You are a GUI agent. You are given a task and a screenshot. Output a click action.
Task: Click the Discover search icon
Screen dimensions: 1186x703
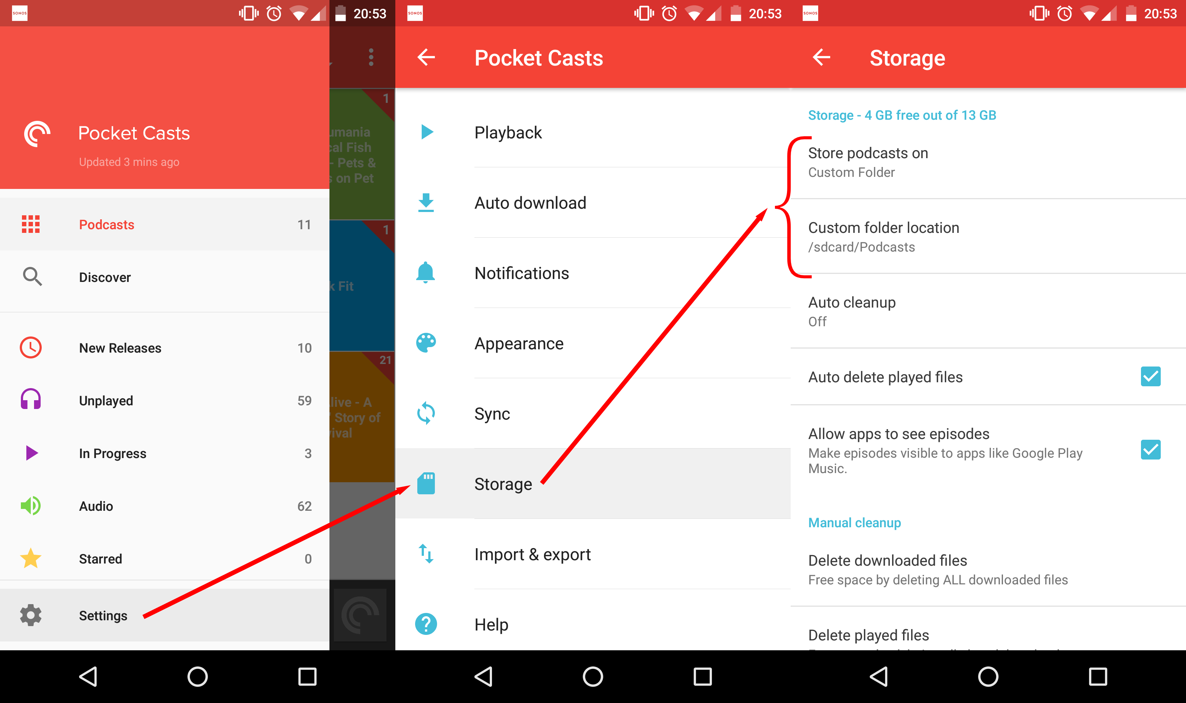coord(31,276)
